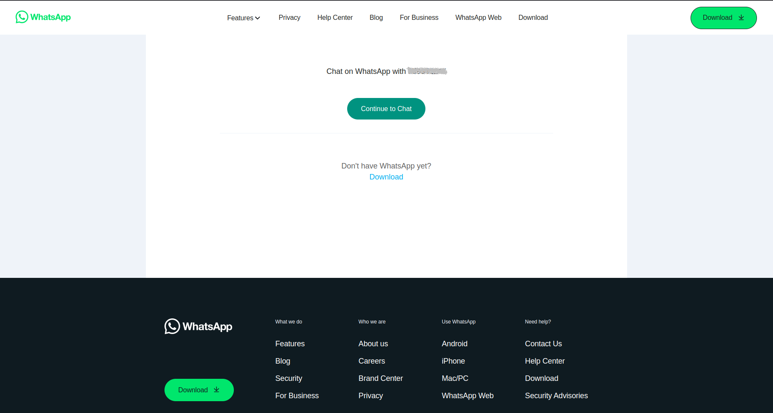Go to Blog from the header
The image size is (773, 413).
click(x=376, y=18)
